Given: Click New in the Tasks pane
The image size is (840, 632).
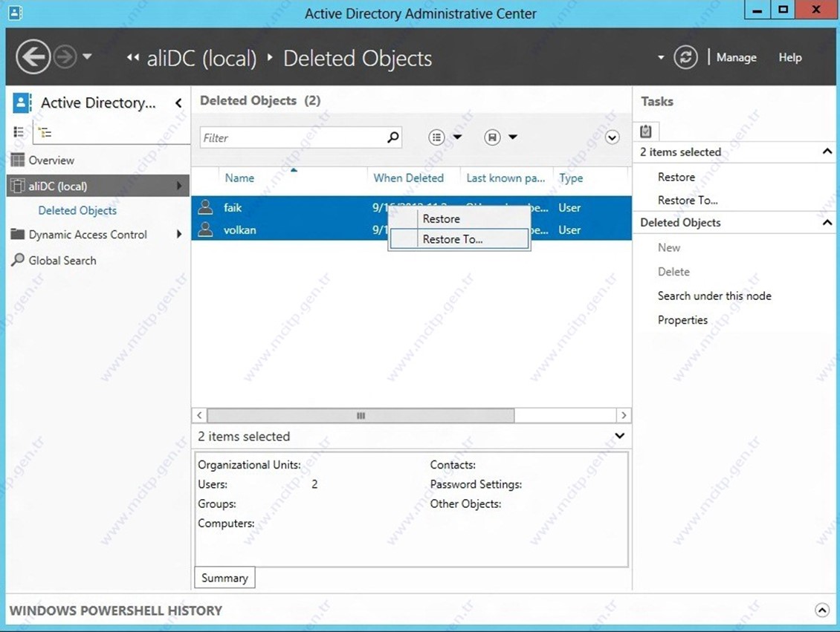Looking at the screenshot, I should 669,248.
